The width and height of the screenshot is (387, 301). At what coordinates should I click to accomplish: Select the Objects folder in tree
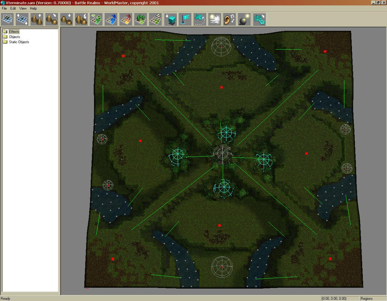15,37
